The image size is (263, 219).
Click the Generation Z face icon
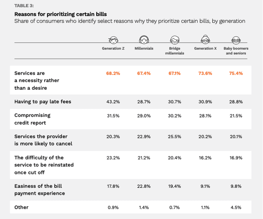113,39
